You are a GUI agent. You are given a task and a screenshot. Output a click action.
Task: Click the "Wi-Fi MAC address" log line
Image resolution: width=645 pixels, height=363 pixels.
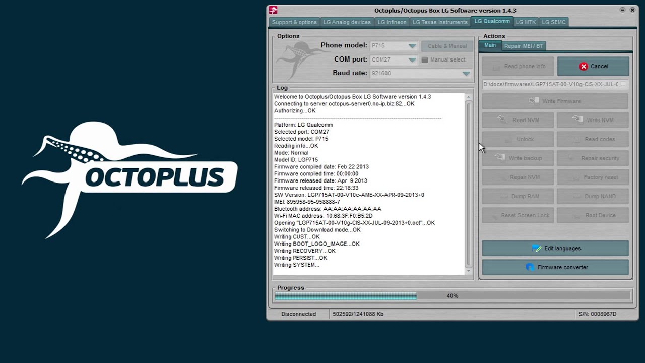pos(323,216)
